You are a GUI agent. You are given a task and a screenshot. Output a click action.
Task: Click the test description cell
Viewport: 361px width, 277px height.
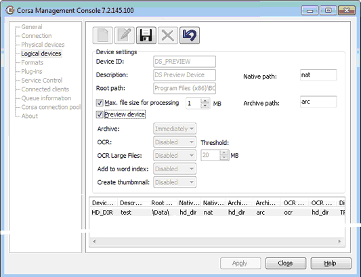click(126, 213)
